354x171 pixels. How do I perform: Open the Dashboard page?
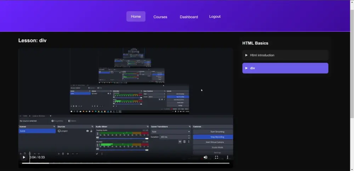coord(189,17)
